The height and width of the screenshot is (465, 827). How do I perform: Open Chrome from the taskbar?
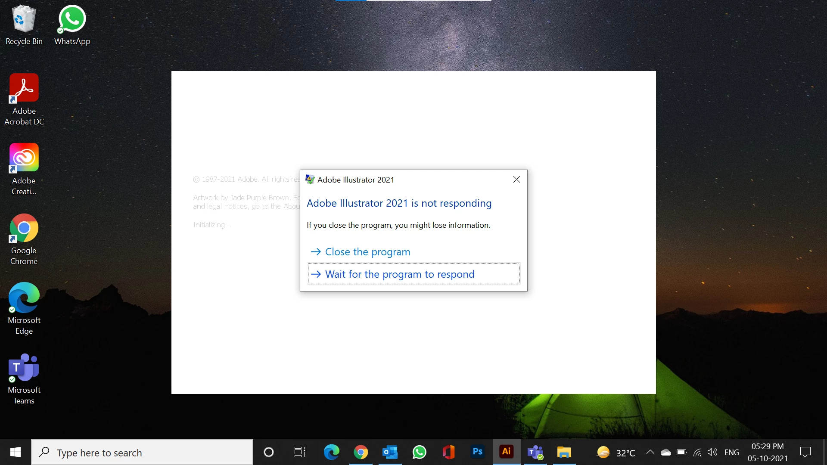361,452
